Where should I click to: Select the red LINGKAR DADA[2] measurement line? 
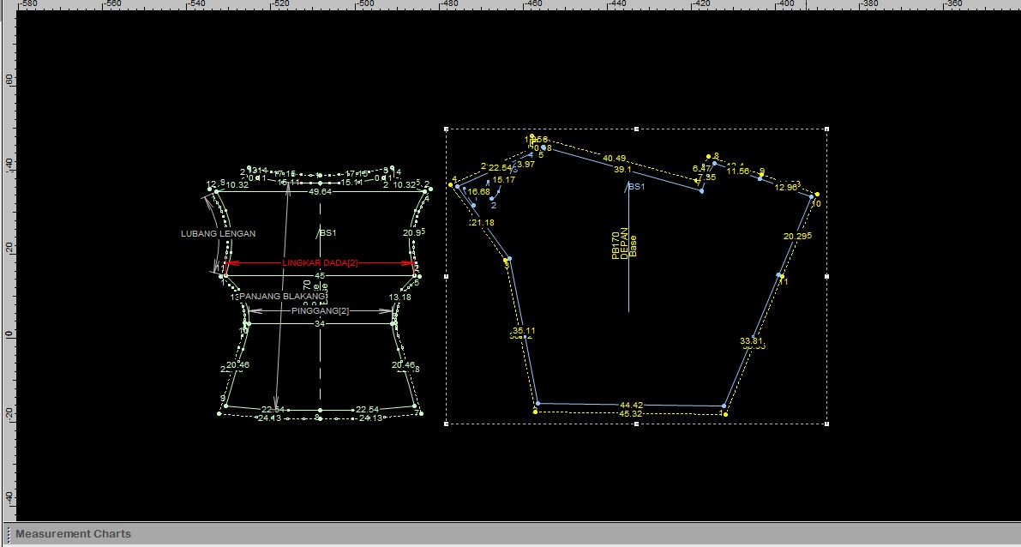(257, 263)
